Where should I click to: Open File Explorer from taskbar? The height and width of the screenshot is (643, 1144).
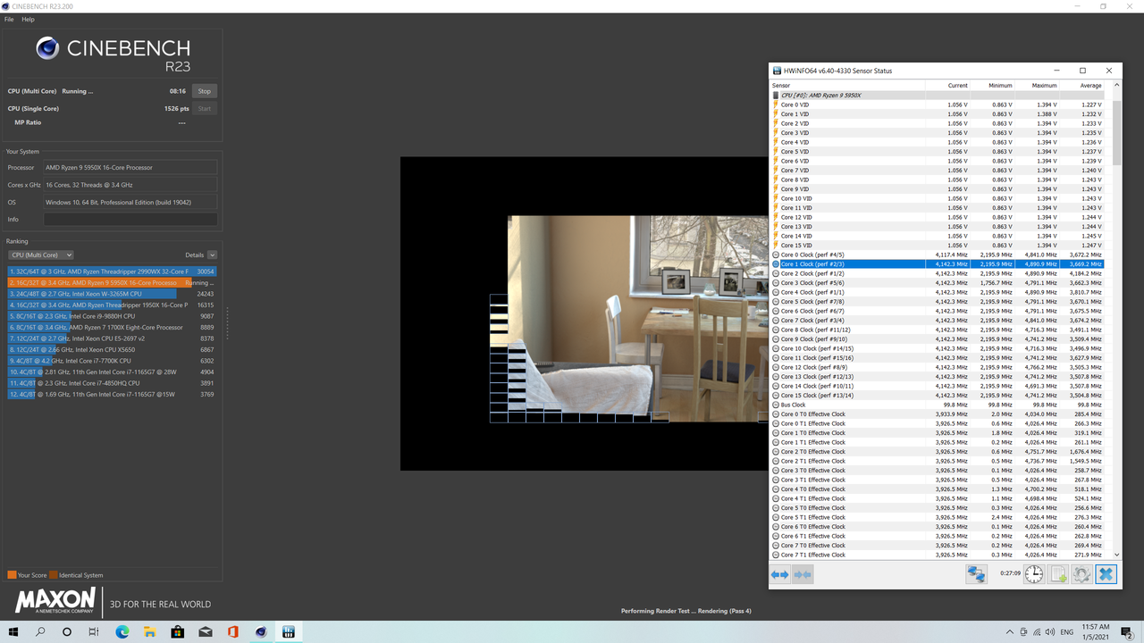(x=150, y=631)
